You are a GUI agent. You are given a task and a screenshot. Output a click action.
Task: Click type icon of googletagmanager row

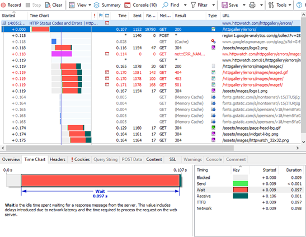click(x=213, y=41)
